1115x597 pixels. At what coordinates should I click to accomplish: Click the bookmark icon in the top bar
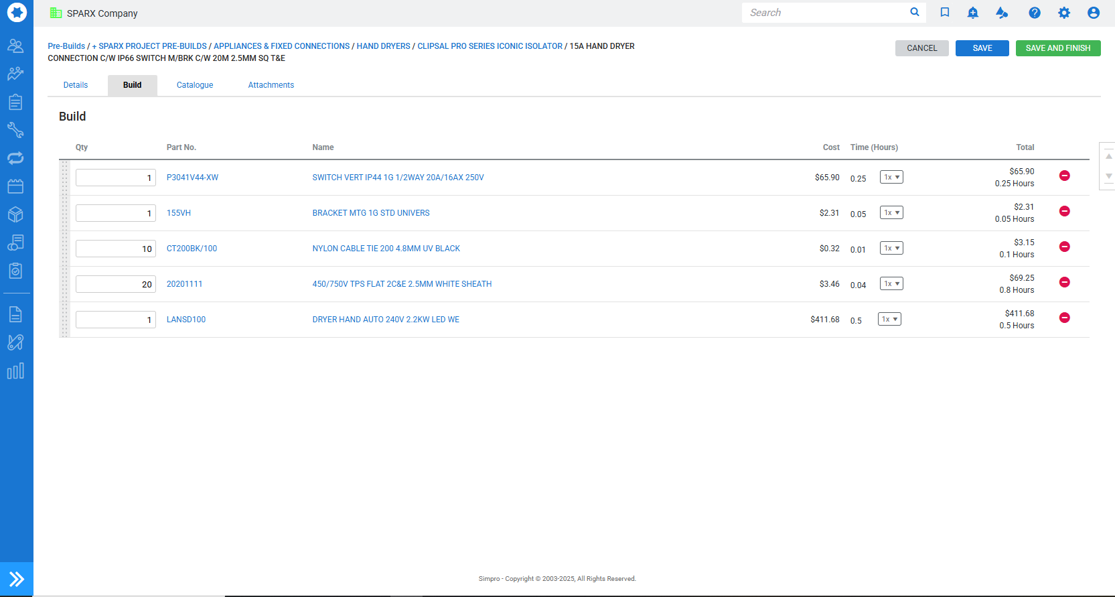point(944,13)
